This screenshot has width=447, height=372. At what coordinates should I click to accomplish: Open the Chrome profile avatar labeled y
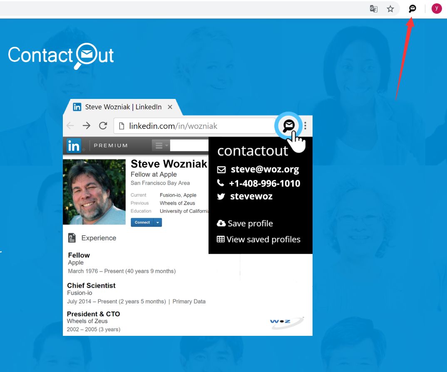pos(436,8)
